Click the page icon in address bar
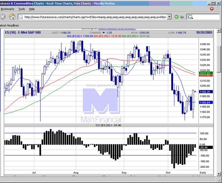The width and height of the screenshot is (222, 183). [x=21, y=17]
